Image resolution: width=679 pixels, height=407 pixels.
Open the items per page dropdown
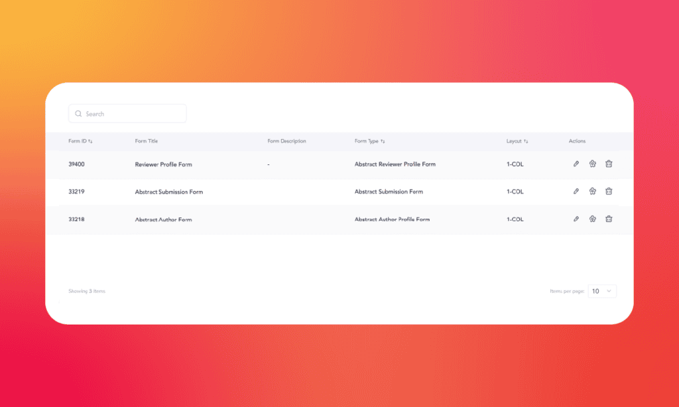602,291
